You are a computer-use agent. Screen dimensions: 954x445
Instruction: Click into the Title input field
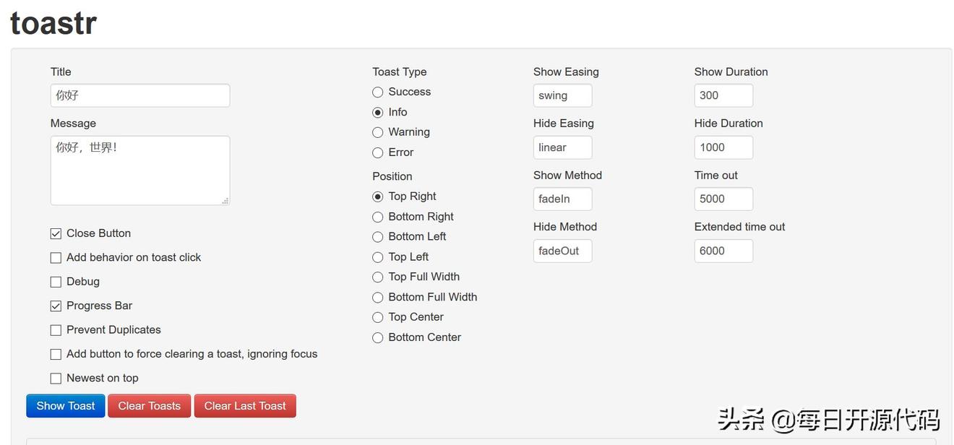(x=140, y=95)
